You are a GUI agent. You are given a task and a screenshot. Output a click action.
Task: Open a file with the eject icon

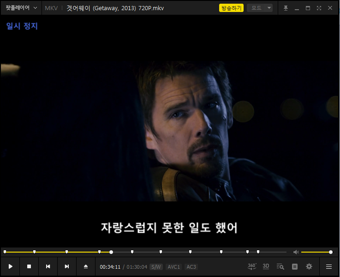(x=86, y=266)
